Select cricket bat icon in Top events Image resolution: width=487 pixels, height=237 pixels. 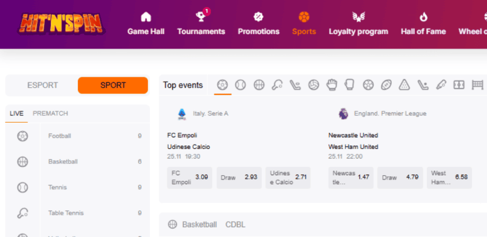tap(441, 85)
